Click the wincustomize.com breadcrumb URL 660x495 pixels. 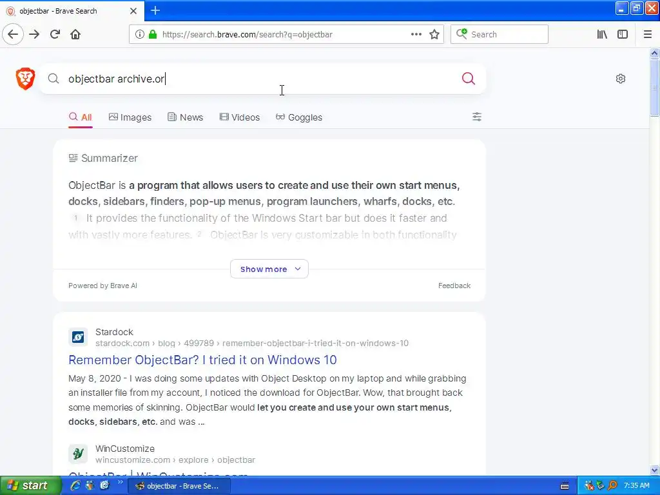click(175, 460)
